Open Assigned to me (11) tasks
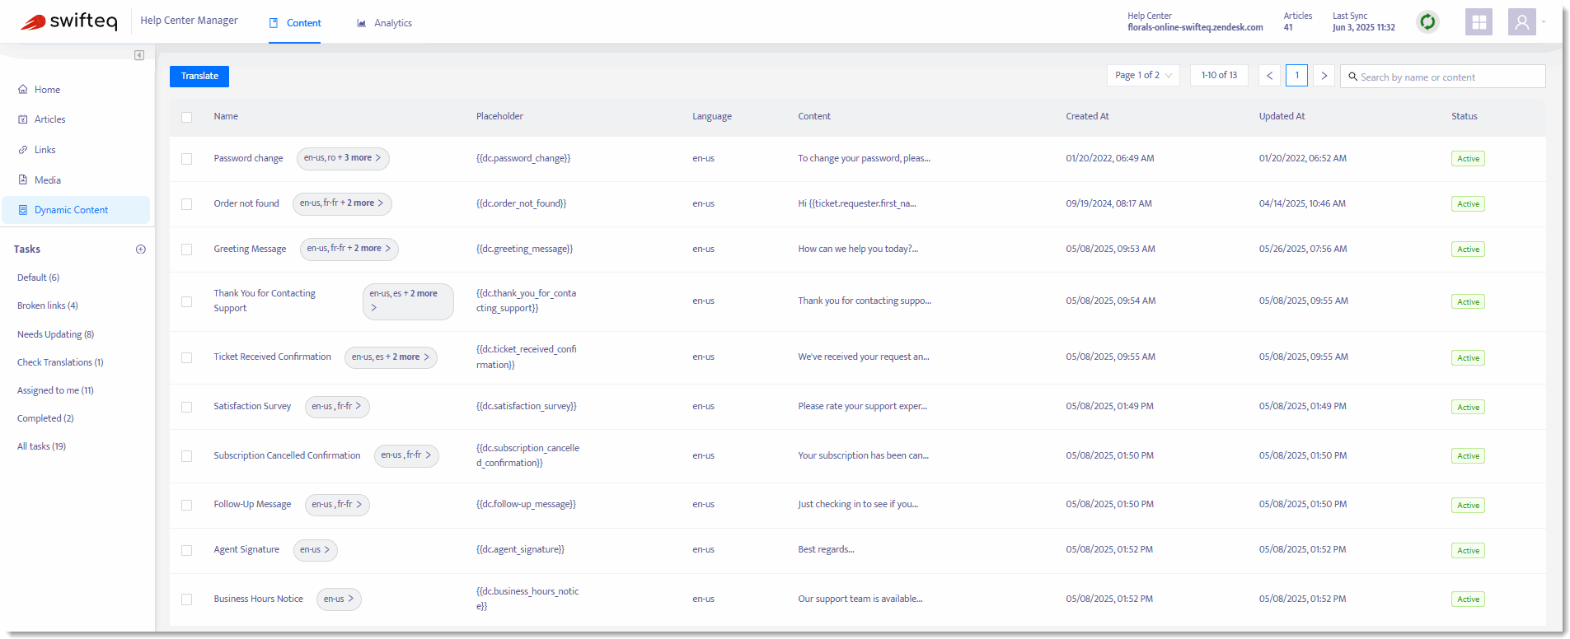This screenshot has height=639, width=1570. click(55, 390)
